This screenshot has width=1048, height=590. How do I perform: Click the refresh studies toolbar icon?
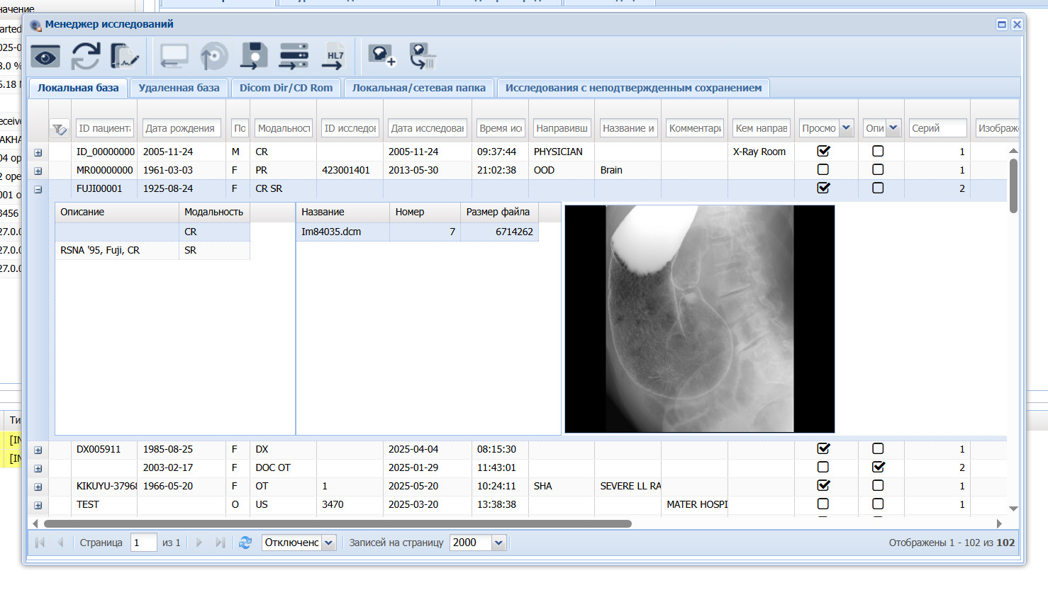click(86, 57)
